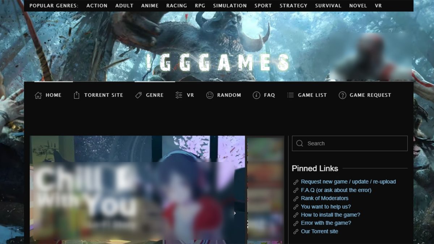The width and height of the screenshot is (434, 244).
Task: Open Error with the game? link
Action: (x=326, y=223)
